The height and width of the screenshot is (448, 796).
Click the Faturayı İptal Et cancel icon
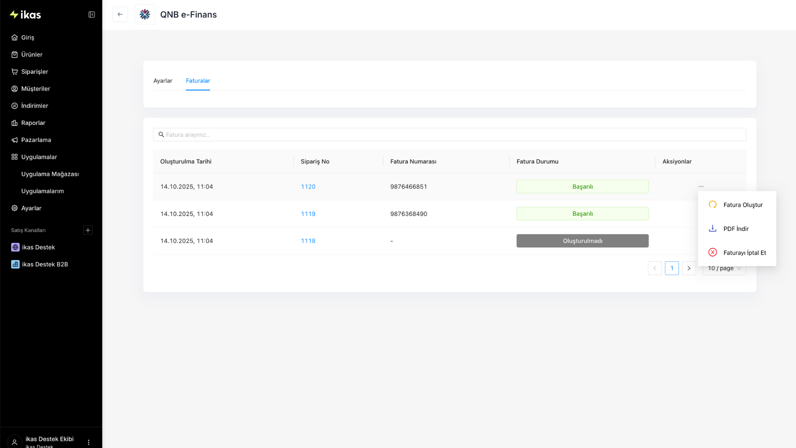(x=713, y=252)
